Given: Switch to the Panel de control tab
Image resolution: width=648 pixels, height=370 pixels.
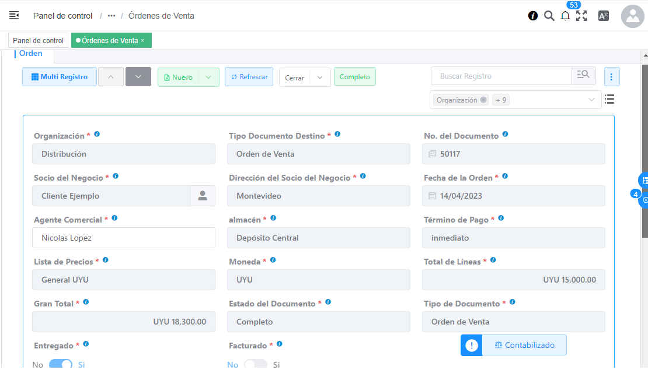Looking at the screenshot, I should point(38,41).
